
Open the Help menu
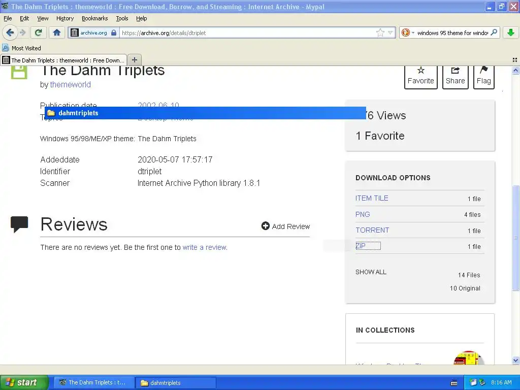click(141, 18)
